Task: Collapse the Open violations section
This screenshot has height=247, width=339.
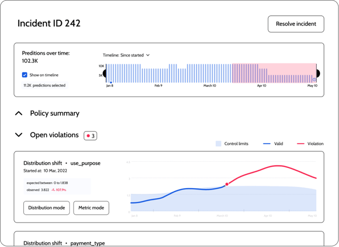Action: (x=19, y=135)
